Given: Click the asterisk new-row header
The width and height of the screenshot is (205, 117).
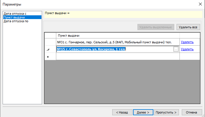Looking at the screenshot, I should 50,57.
